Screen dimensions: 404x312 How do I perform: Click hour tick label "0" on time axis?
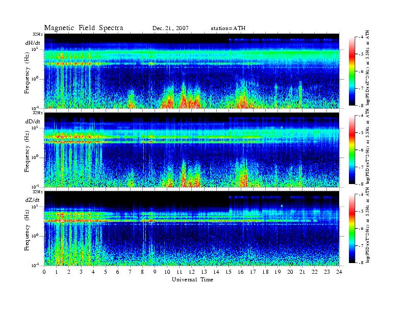pos(44,272)
